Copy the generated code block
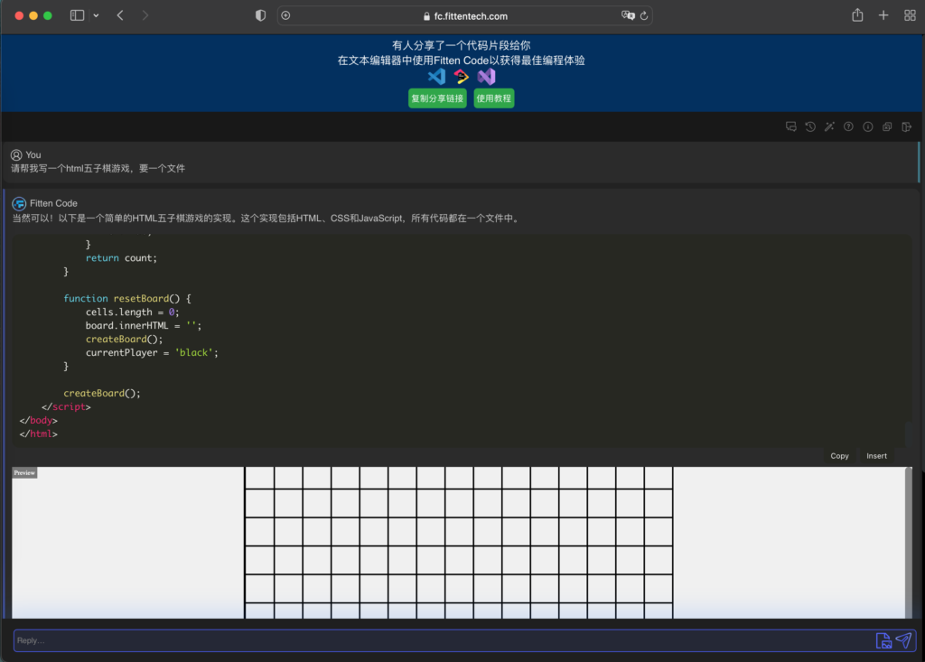 [x=839, y=456]
